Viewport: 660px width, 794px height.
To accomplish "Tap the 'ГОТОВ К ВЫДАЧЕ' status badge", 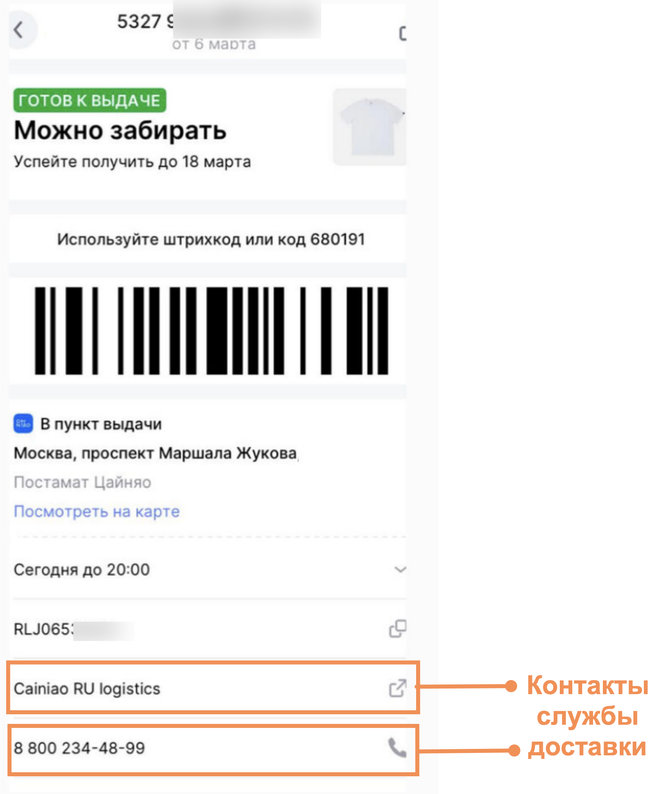I will tap(90, 100).
